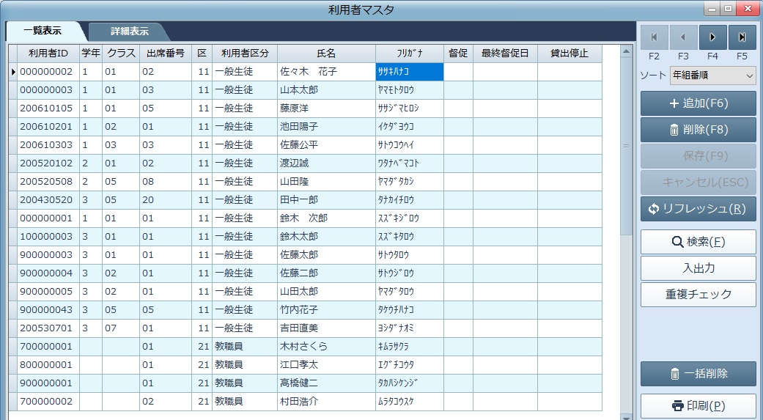The image size is (763, 420).
Task: Click the クラス column header
Action: pyautogui.click(x=121, y=54)
